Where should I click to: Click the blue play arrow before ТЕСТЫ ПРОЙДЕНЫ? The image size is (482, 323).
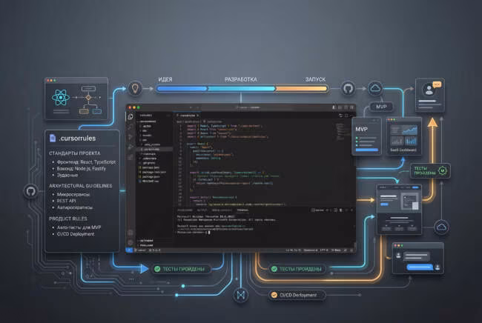coord(144,269)
